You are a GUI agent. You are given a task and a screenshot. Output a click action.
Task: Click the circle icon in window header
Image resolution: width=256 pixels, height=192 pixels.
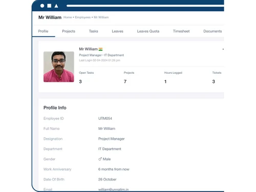pos(42,6)
